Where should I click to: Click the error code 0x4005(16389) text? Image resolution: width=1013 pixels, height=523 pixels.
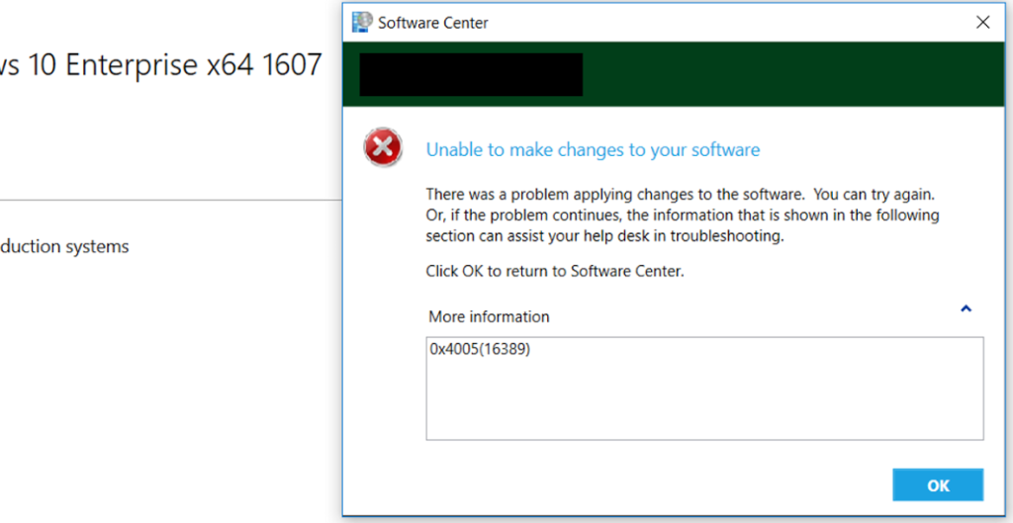[x=480, y=350]
